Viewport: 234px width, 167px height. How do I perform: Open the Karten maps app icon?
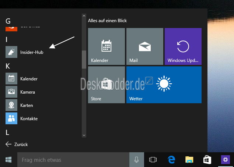(11, 105)
